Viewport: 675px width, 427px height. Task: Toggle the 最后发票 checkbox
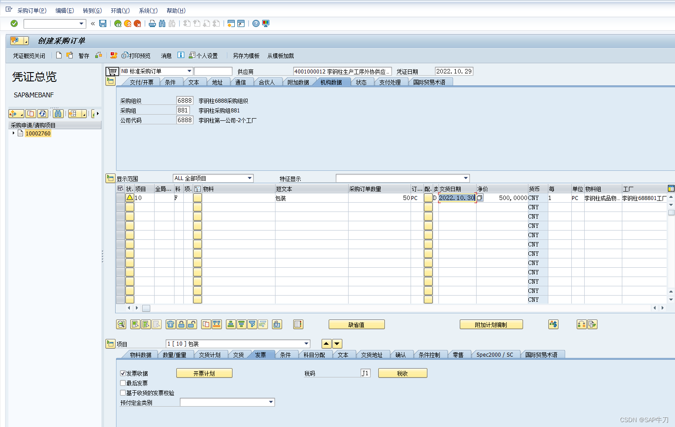(123, 383)
